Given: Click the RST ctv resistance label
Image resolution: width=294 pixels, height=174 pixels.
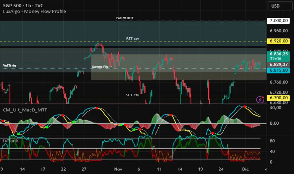Looking at the screenshot, I should point(132,39).
